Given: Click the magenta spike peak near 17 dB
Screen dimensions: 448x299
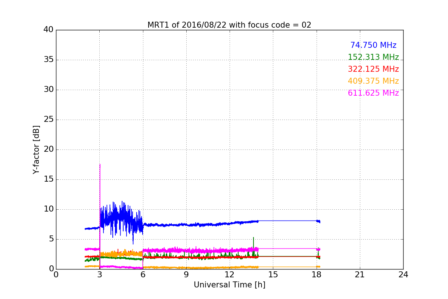Looking at the screenshot, I should pyautogui.click(x=100, y=164).
